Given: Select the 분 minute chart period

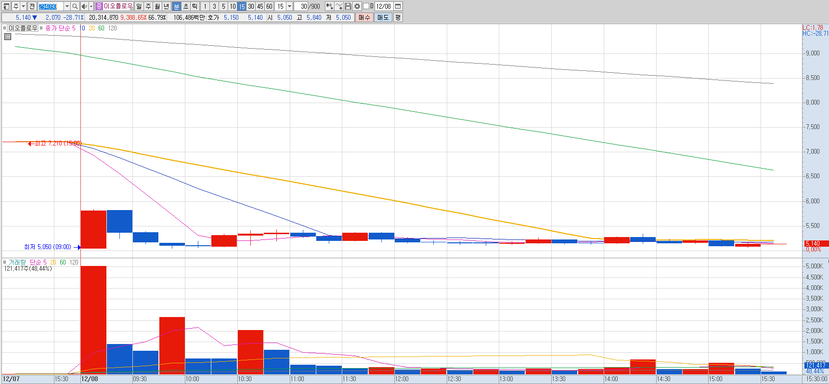Looking at the screenshot, I should click(x=176, y=6).
